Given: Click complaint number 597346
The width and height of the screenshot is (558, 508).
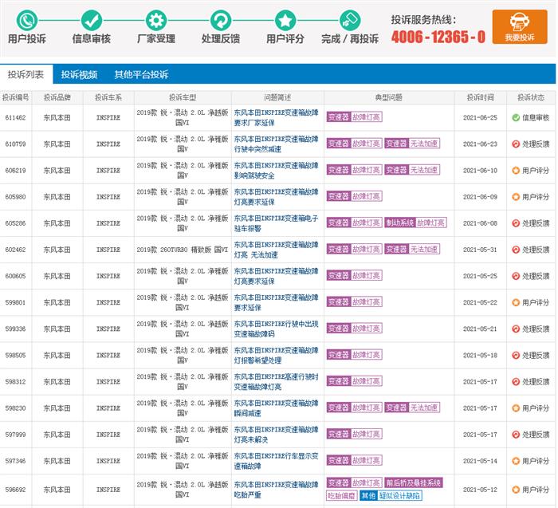Looking at the screenshot, I should click(15, 461).
